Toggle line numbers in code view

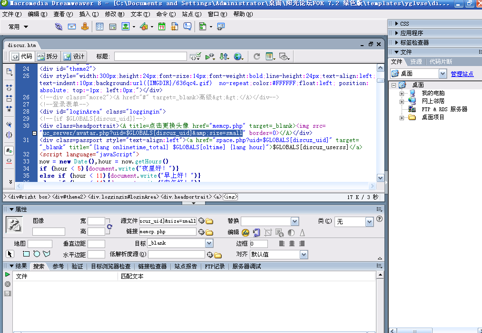click(x=9, y=151)
